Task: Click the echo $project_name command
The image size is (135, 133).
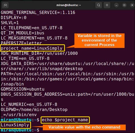Action: (65, 120)
